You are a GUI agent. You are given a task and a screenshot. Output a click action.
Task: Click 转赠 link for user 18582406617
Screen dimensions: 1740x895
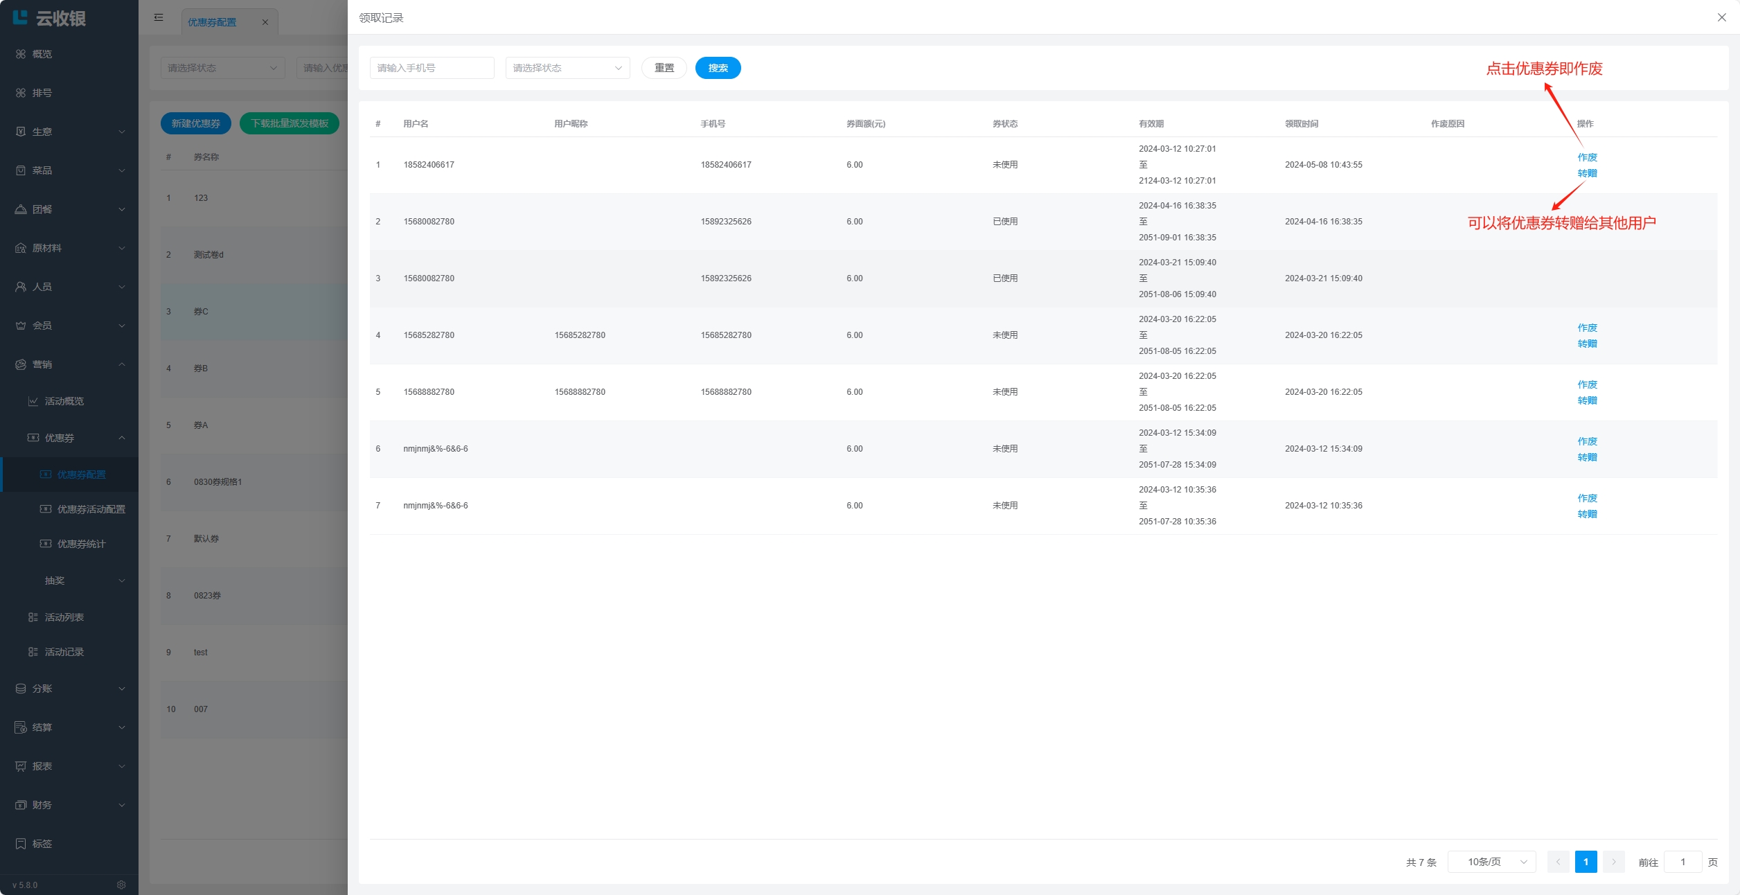click(x=1587, y=173)
